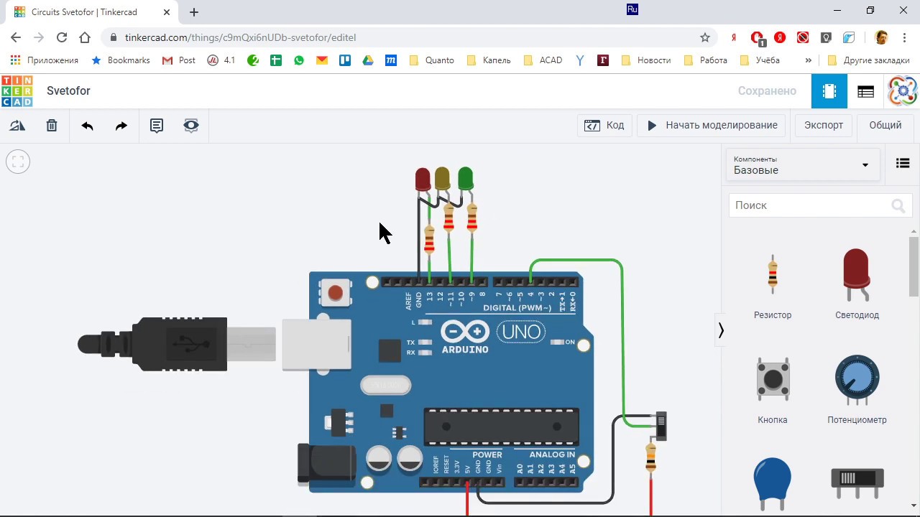920x517 pixels.
Task: Undo the last action
Action: tap(87, 126)
